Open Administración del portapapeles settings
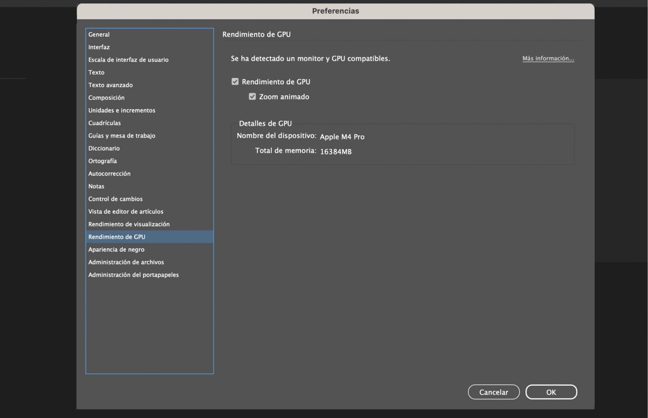This screenshot has height=418, width=648. coord(134,275)
